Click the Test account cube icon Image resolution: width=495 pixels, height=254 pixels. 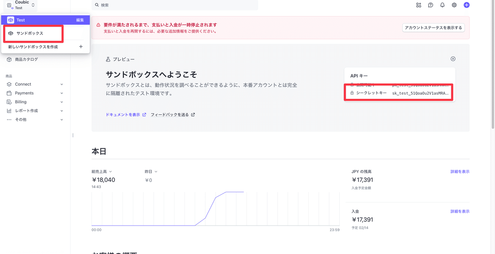click(x=11, y=20)
